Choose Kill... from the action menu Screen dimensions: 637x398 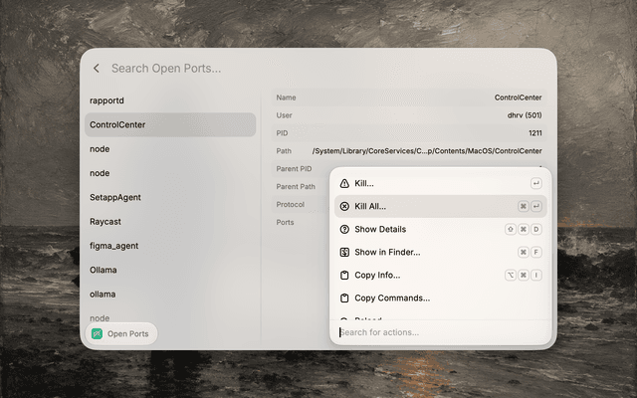(x=440, y=183)
